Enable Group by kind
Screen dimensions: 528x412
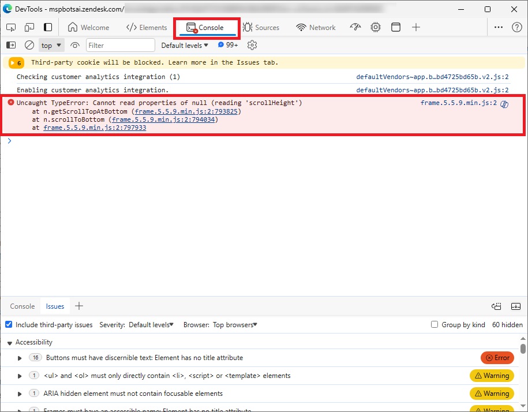pos(435,324)
